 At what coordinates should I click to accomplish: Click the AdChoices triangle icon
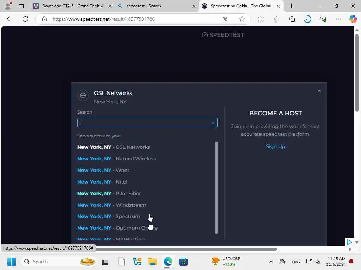pyautogui.click(x=349, y=242)
